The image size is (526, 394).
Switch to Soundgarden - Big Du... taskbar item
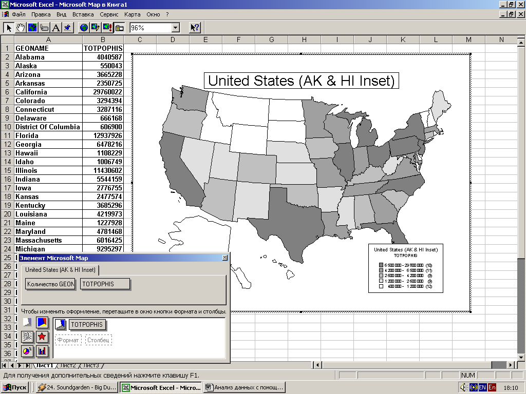tap(77, 387)
